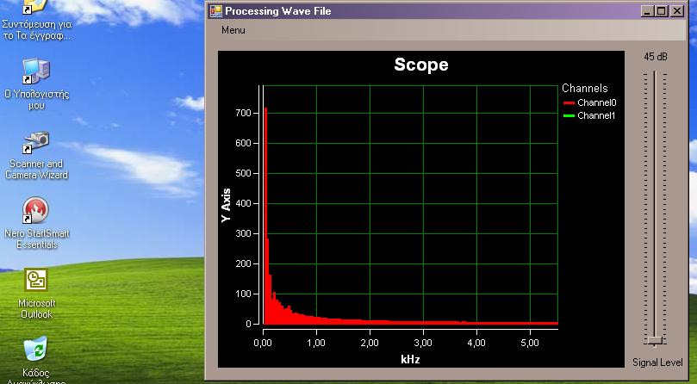Click the Nero StartSmart Essentials label
Screen dimensions: 697x384
[37, 239]
